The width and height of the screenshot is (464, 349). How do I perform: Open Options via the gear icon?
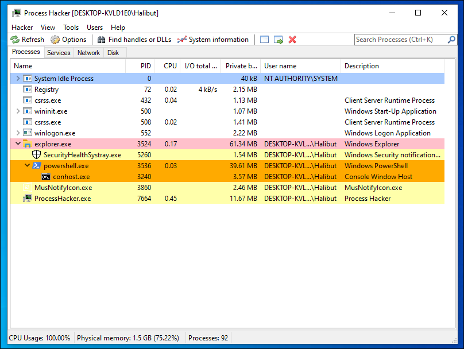coord(55,40)
